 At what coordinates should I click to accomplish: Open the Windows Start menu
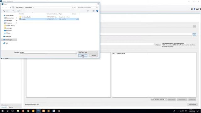click(x=3, y=111)
